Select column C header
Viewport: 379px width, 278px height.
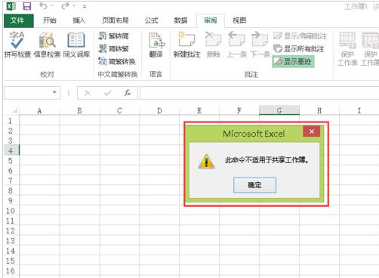pos(119,110)
